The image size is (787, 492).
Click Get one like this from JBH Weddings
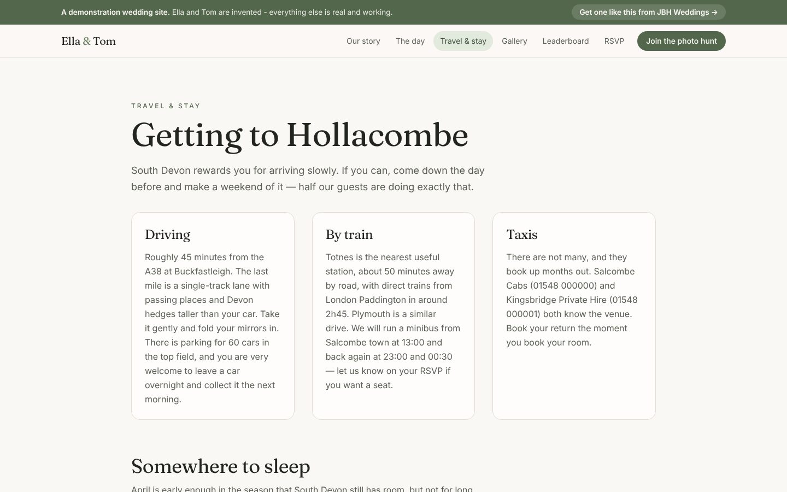pyautogui.click(x=649, y=12)
